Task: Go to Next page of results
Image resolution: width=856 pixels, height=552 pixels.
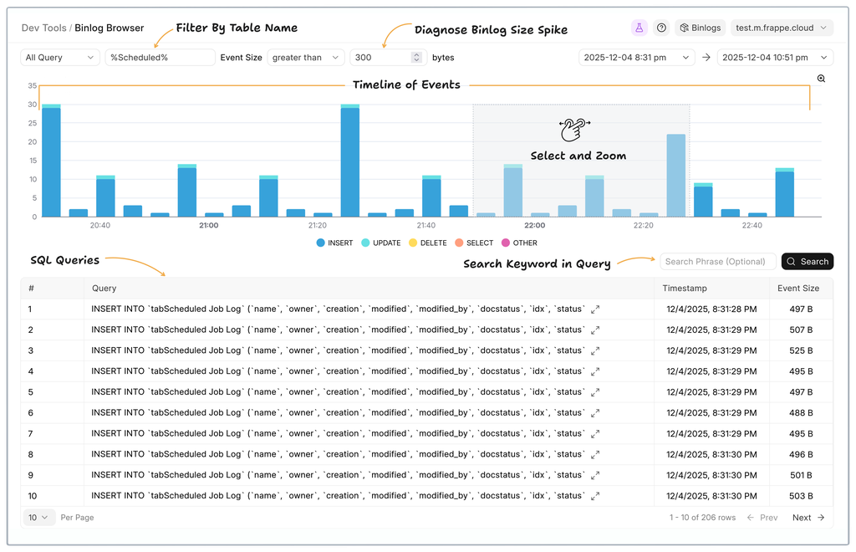Action: 808,518
